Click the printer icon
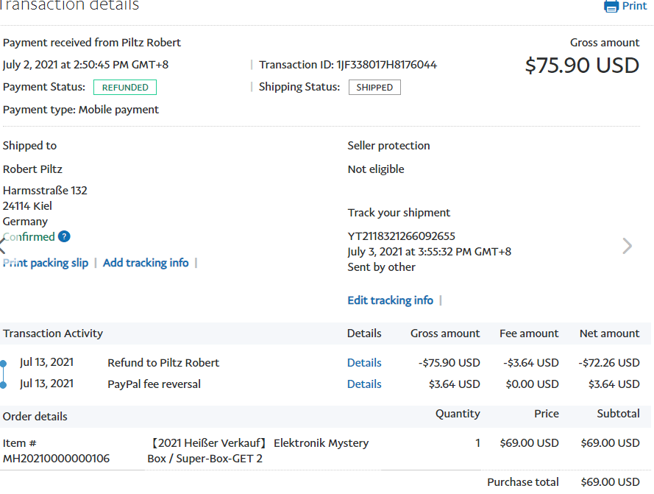Screen dimensions: 654x494 tap(611, 7)
